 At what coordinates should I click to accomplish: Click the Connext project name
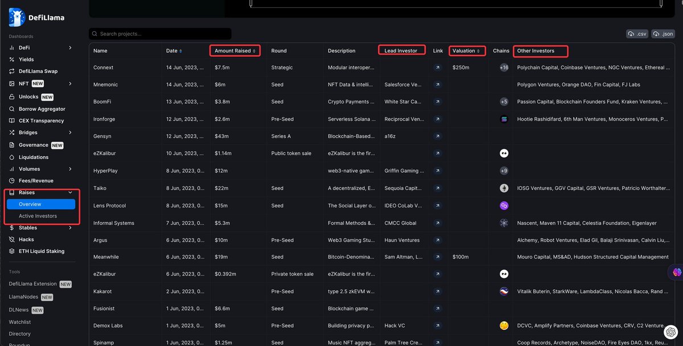(103, 68)
